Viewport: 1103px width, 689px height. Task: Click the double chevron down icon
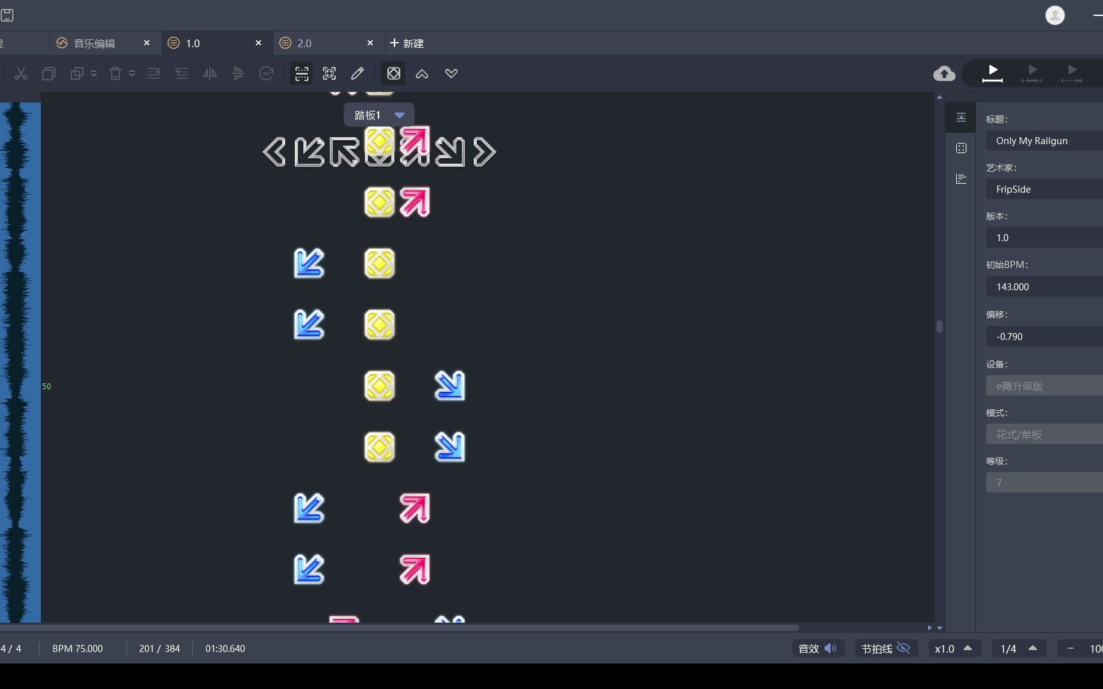(x=451, y=73)
